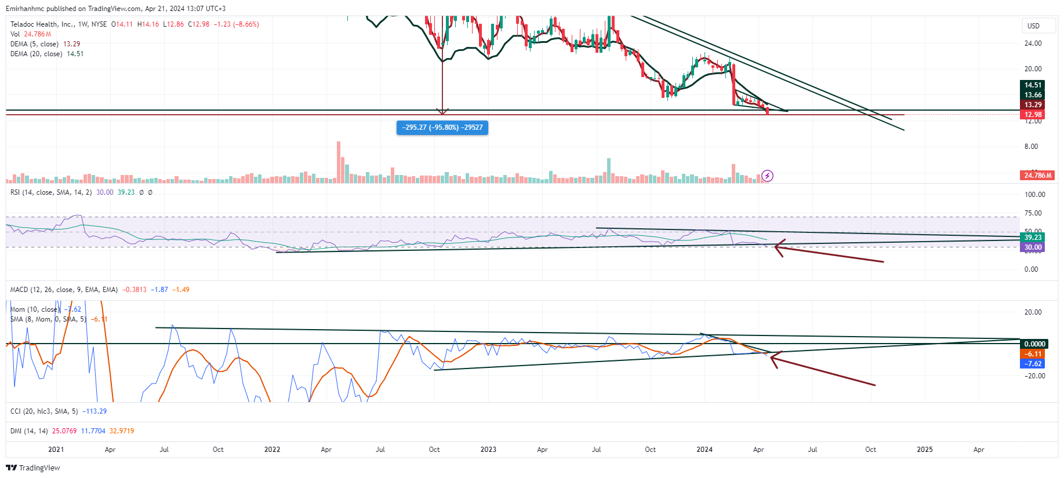Click the 2024 time axis label

point(705,450)
